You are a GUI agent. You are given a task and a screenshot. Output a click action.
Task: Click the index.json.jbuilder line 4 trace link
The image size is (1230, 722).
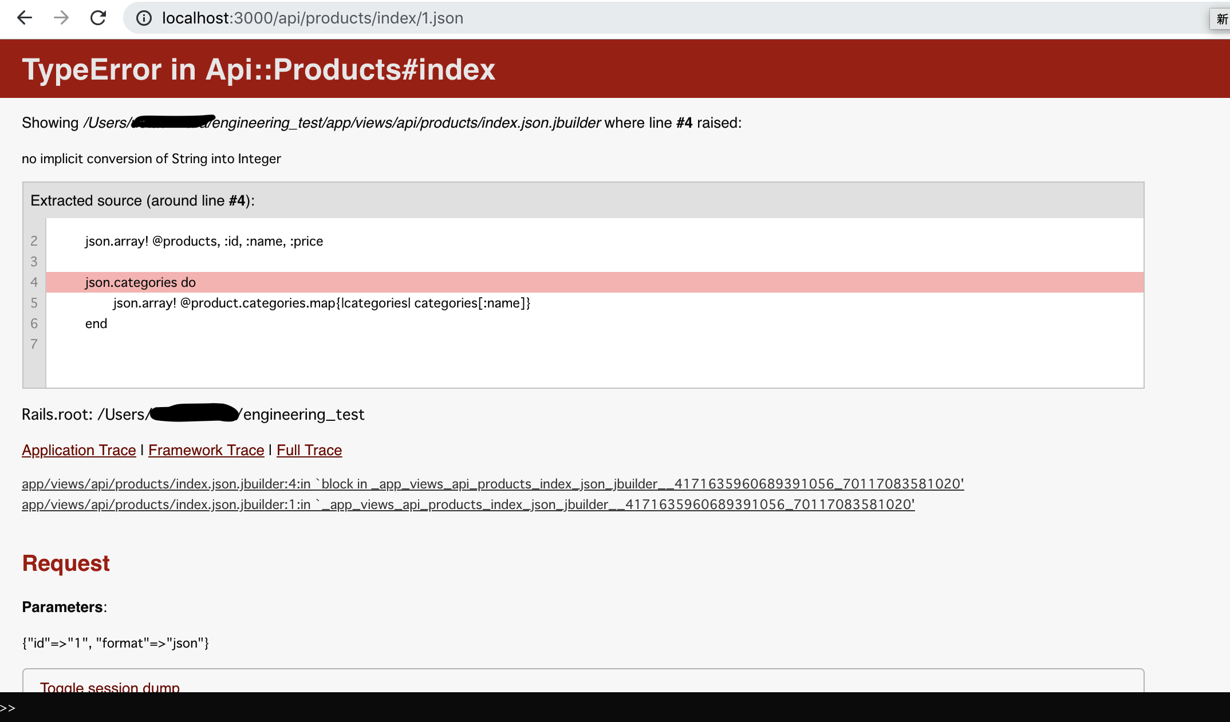tap(492, 484)
